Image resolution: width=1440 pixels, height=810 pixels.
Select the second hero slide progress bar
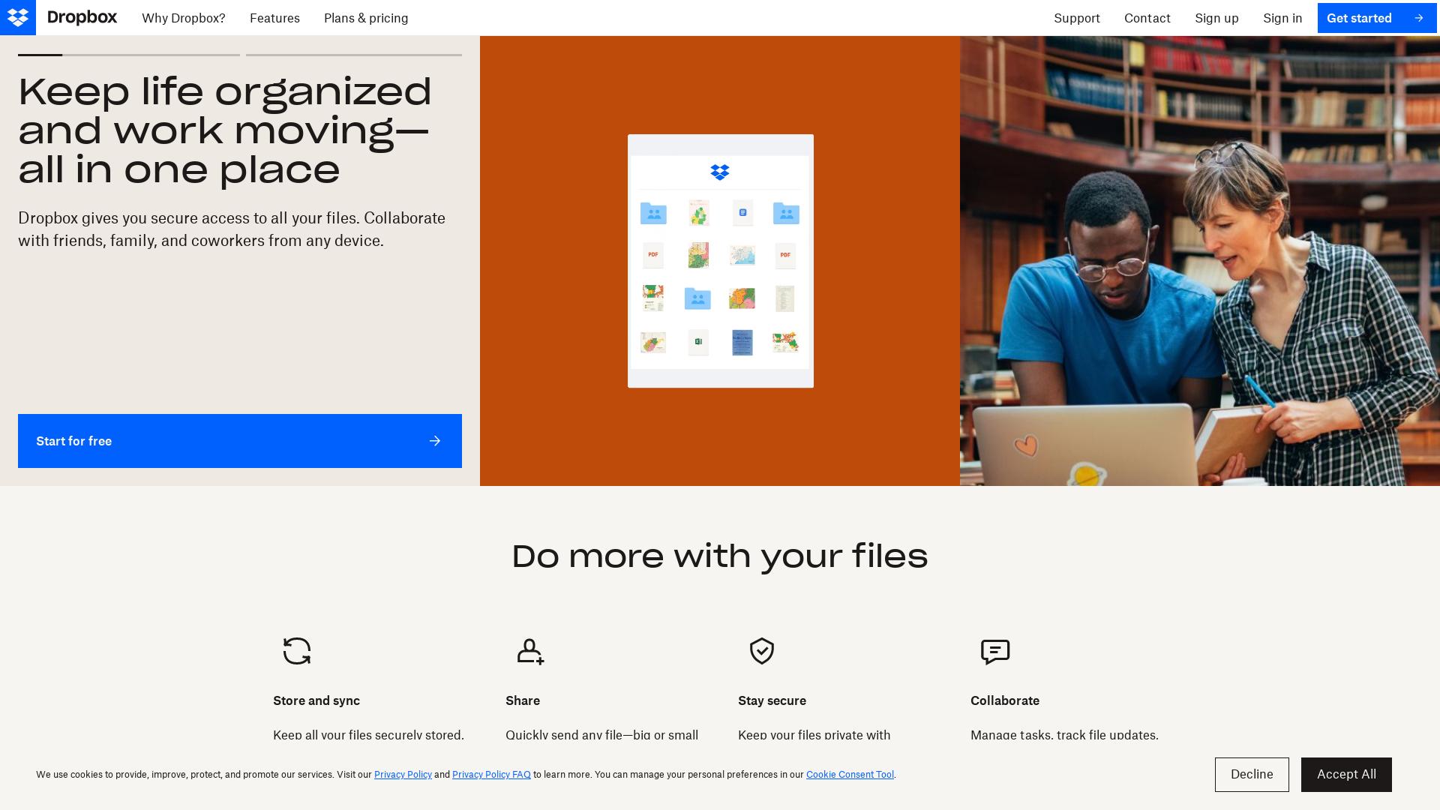(354, 55)
